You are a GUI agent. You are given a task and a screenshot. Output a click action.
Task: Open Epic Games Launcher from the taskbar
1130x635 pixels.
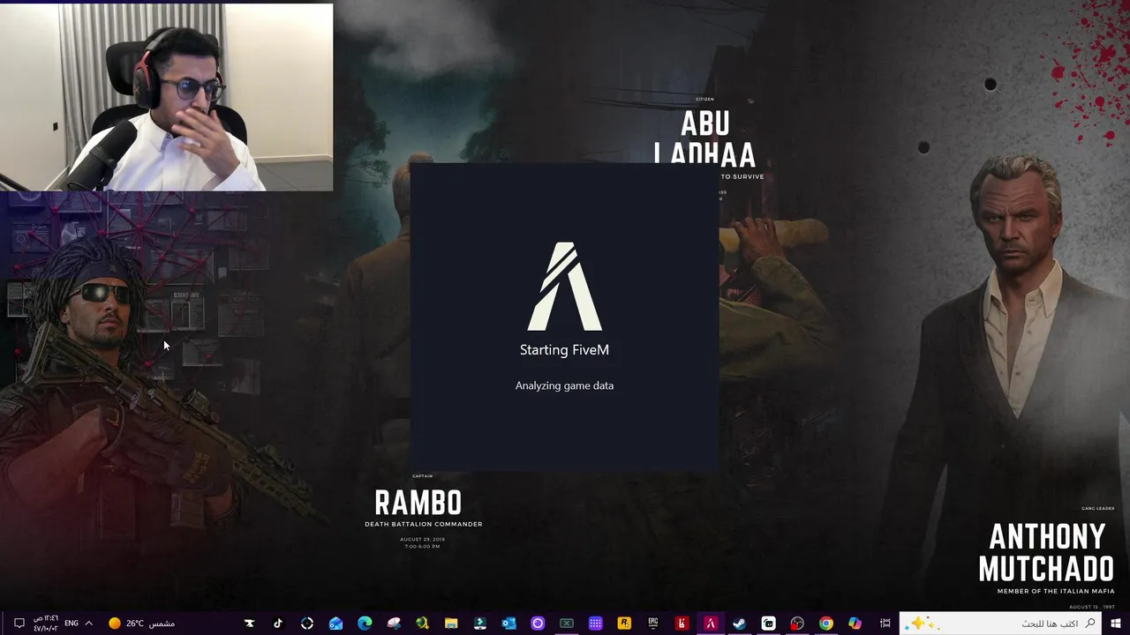click(x=653, y=623)
